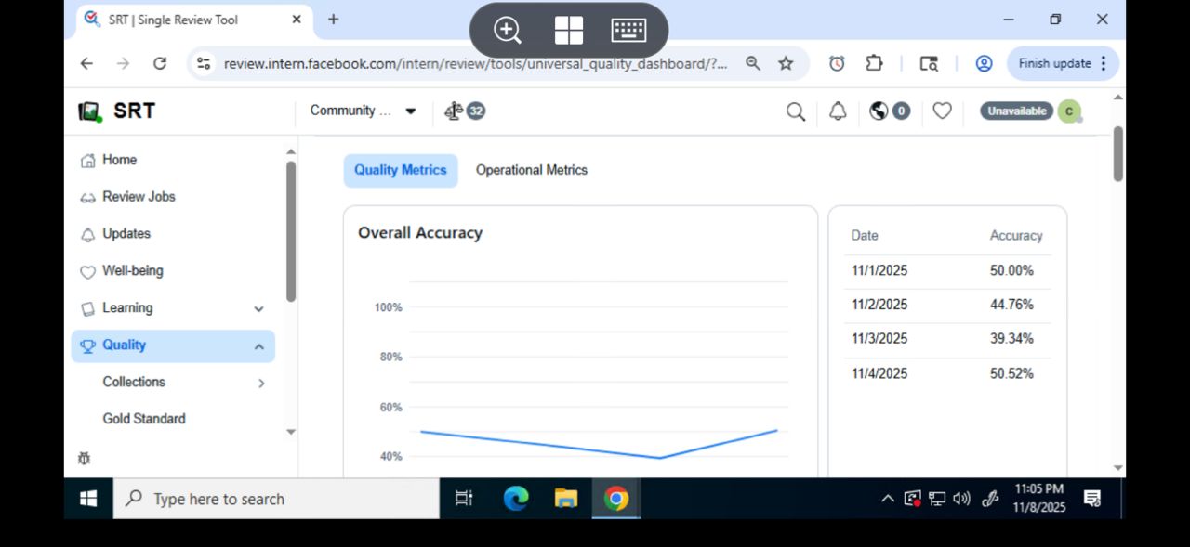Expand the Collections submenu
The image size is (1190, 547).
click(261, 383)
